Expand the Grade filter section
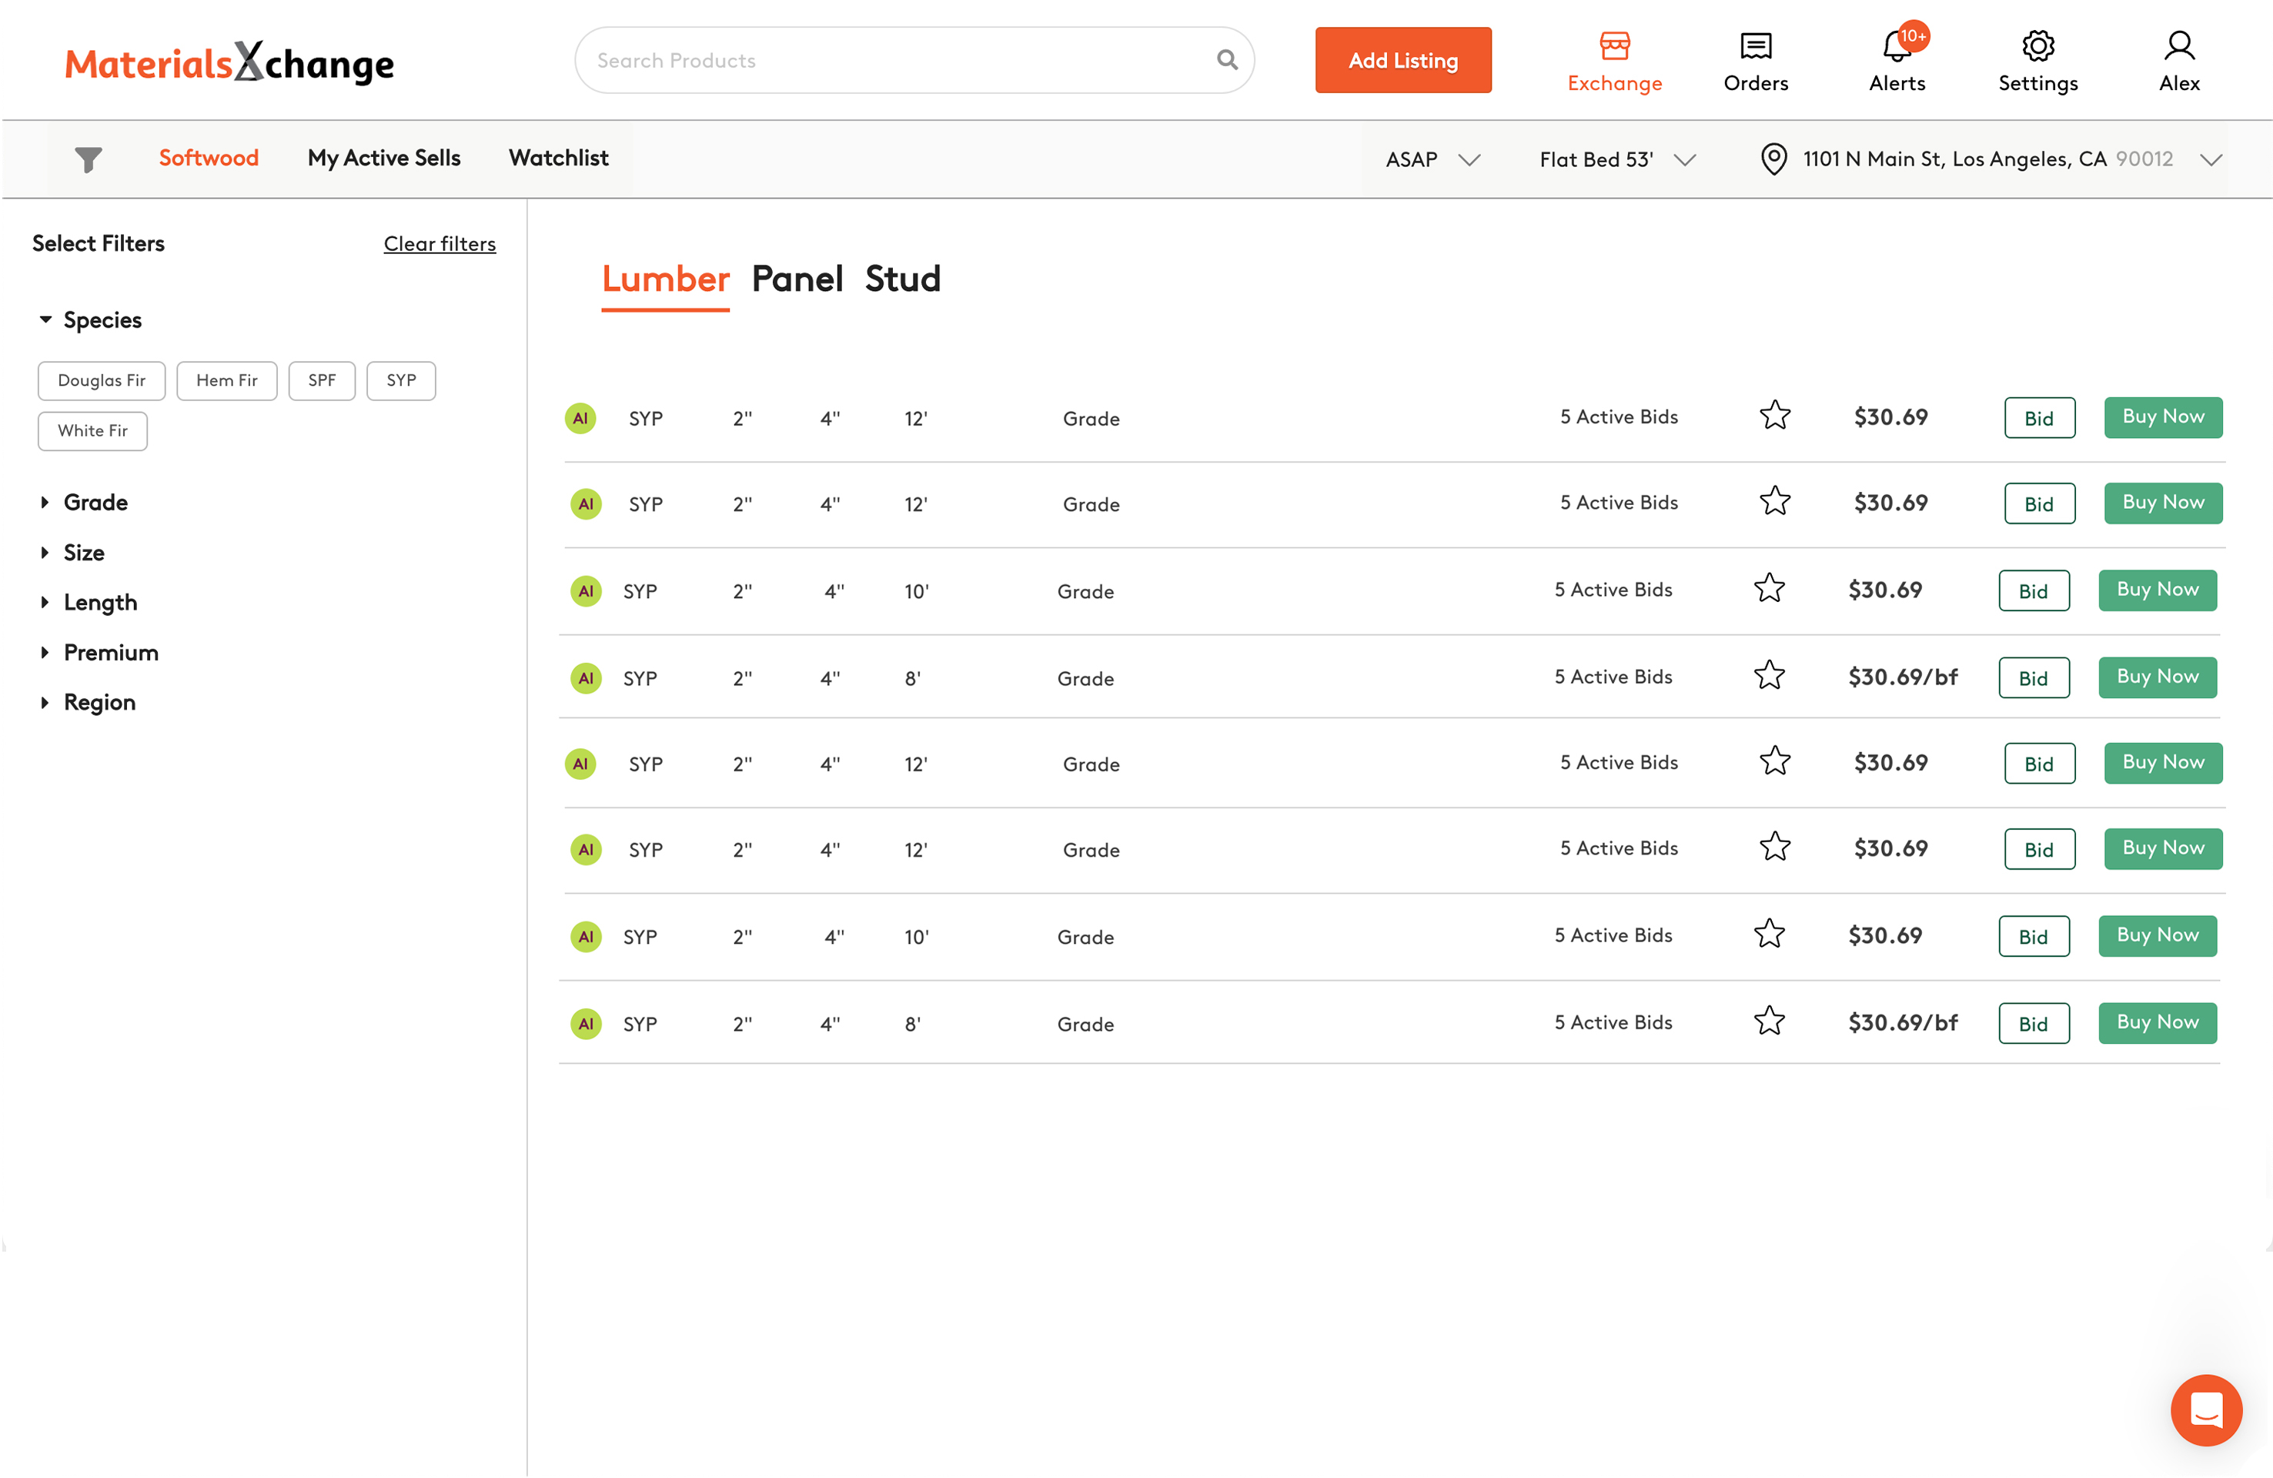Viewport: 2273px width, 1478px height. tap(95, 503)
